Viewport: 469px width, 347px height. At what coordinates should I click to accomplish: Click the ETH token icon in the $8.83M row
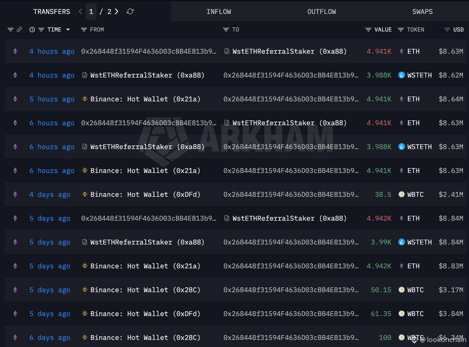tap(401, 266)
